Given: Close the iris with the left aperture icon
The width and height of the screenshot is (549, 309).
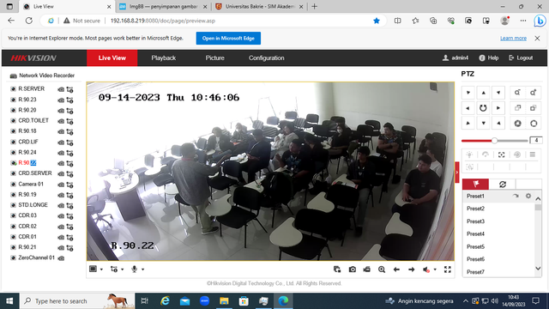Looking at the screenshot, I should pyautogui.click(x=517, y=124).
